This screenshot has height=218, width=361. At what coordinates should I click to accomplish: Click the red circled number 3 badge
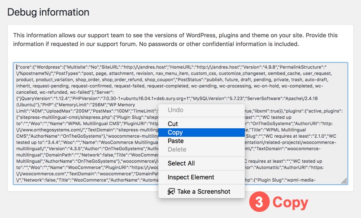(259, 202)
